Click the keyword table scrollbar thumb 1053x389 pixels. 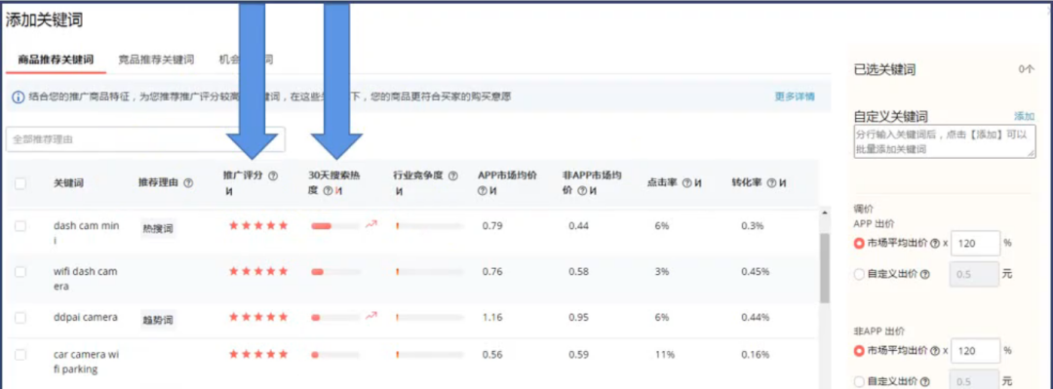click(825, 268)
